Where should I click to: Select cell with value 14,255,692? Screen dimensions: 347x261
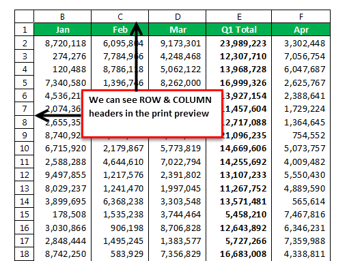238,162
